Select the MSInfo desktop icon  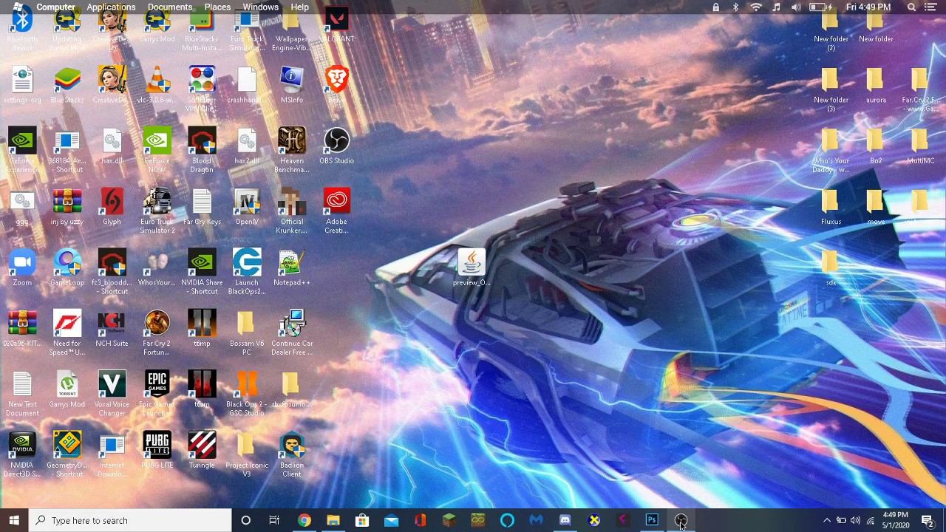click(292, 79)
